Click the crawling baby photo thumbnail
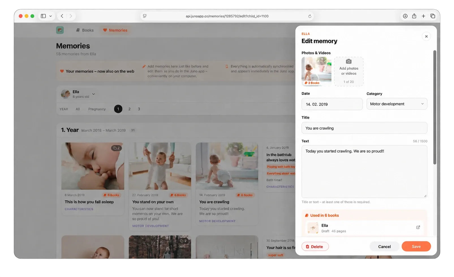The height and width of the screenshot is (277, 454). point(227,166)
